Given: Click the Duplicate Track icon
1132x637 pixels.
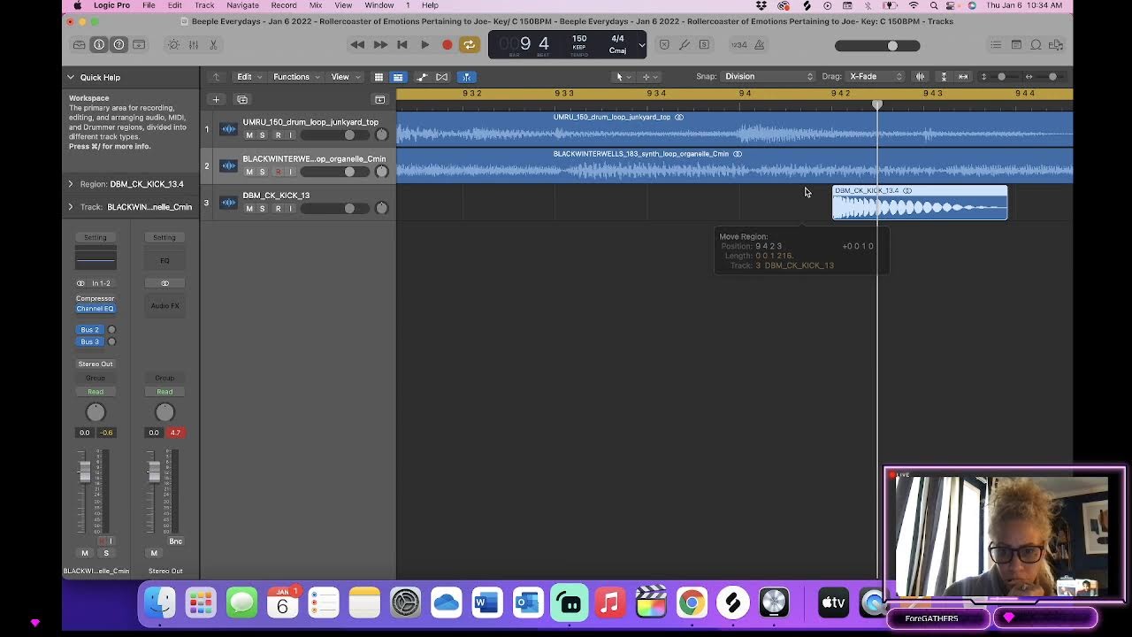Looking at the screenshot, I should pyautogui.click(x=242, y=99).
